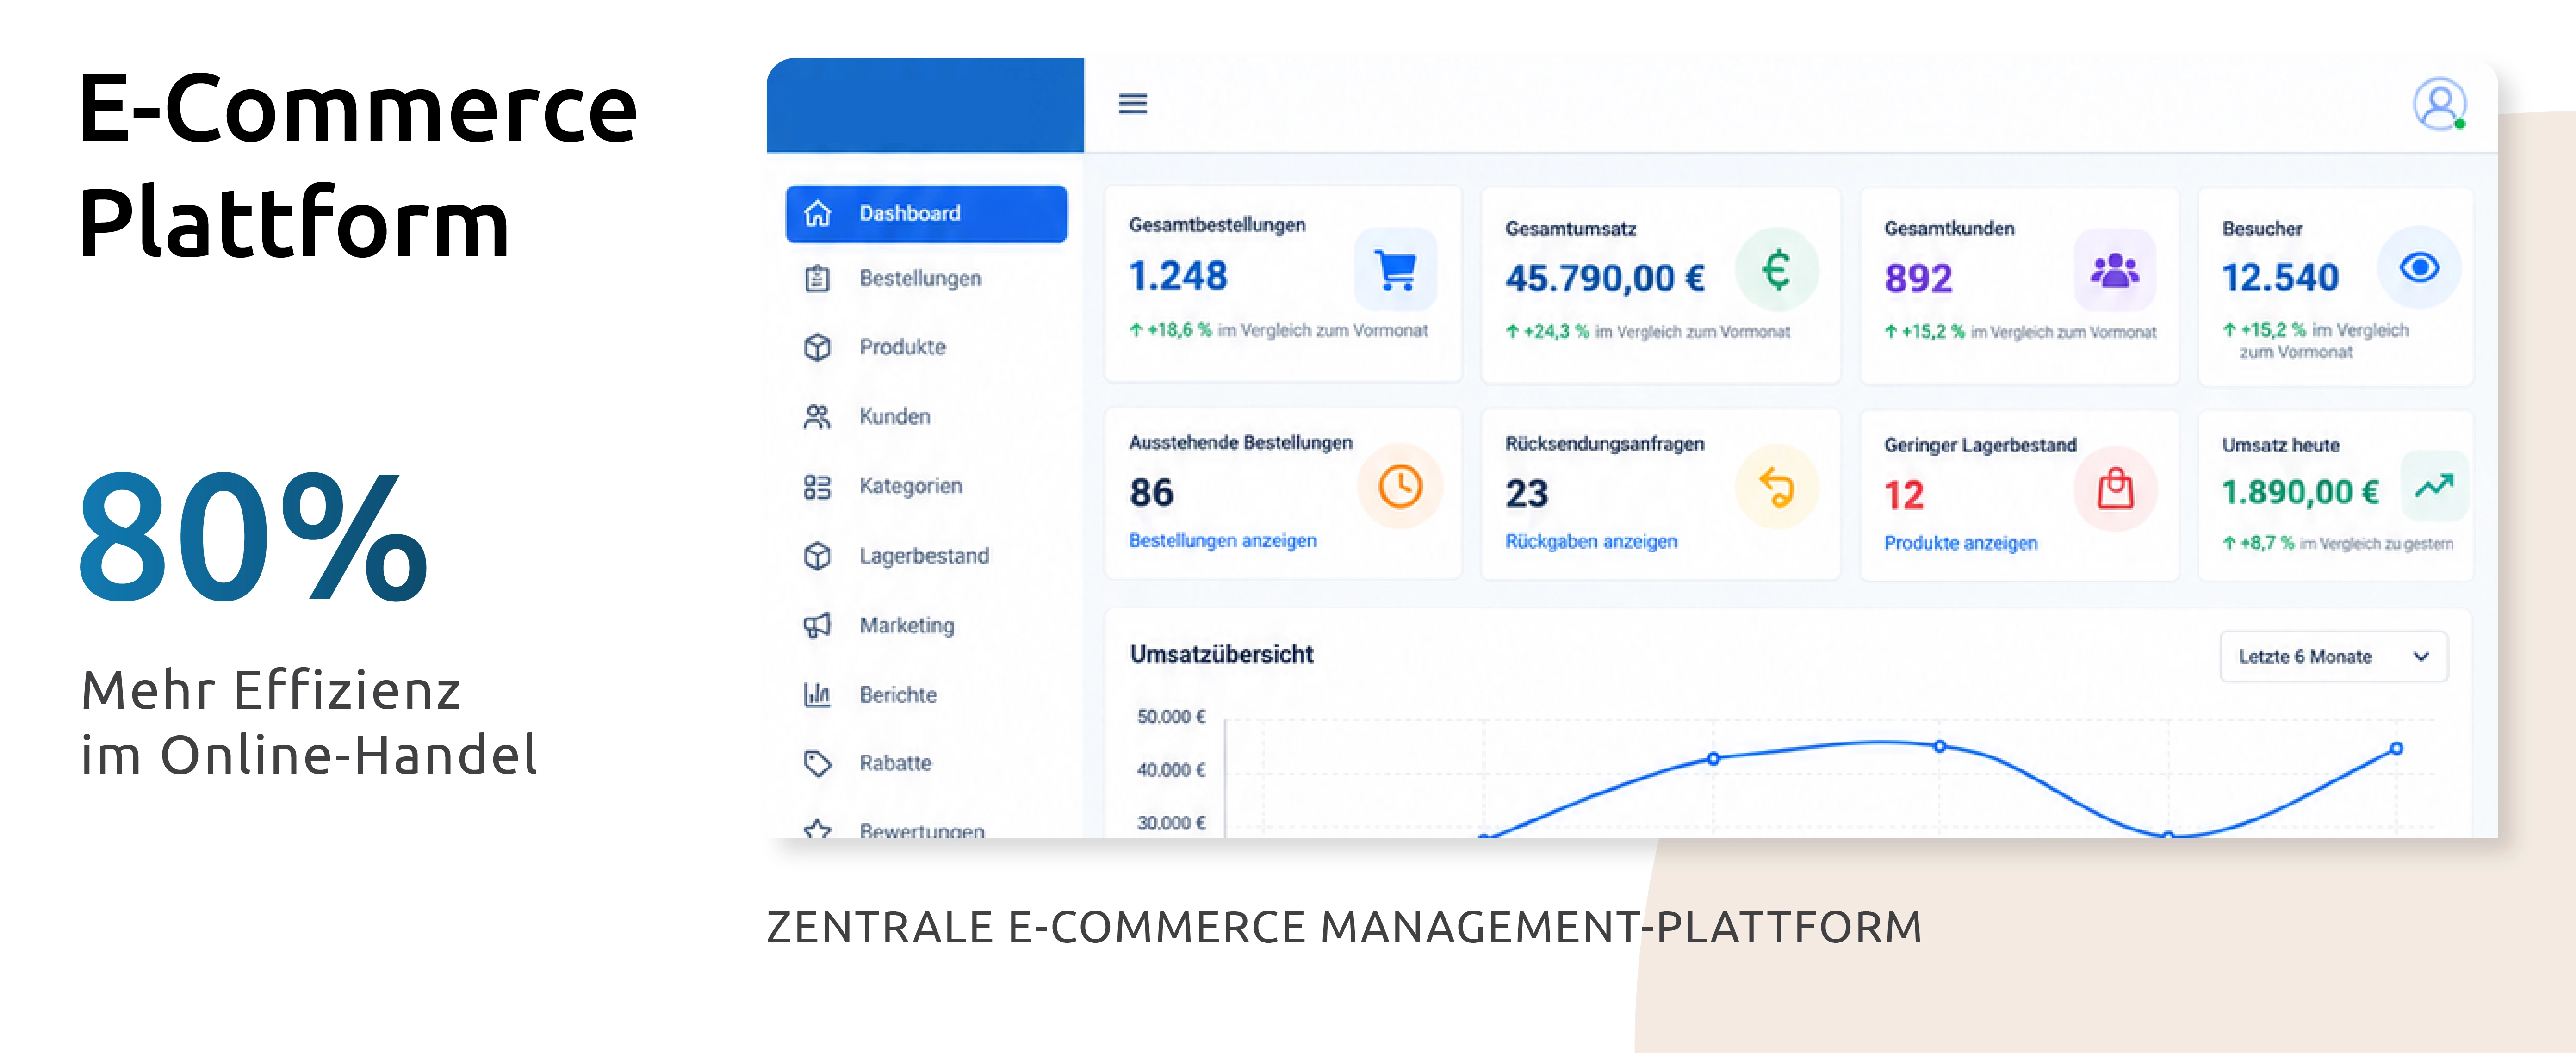This screenshot has width=2576, height=1053.
Task: Select the last data point on the chart line
Action: (2396, 748)
